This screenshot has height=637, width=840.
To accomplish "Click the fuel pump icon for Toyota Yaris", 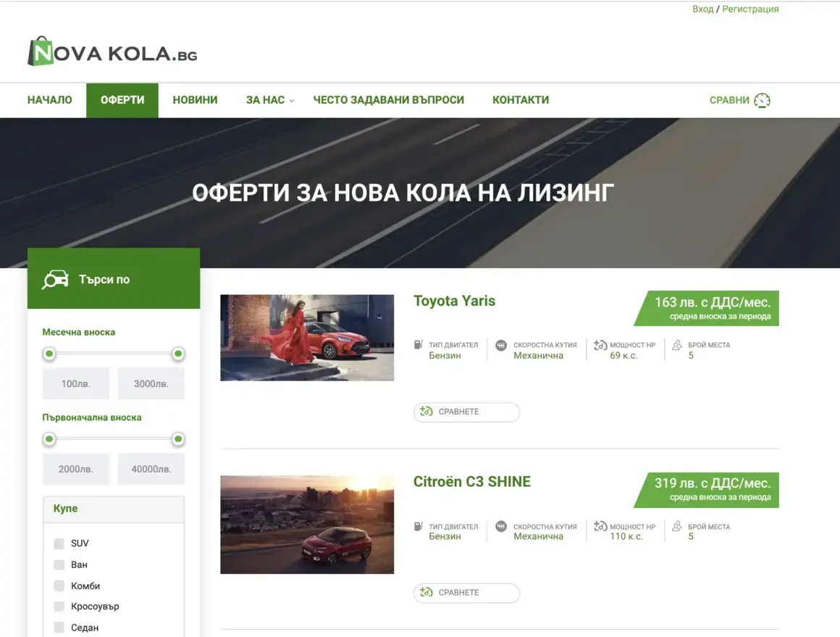I will (418, 345).
